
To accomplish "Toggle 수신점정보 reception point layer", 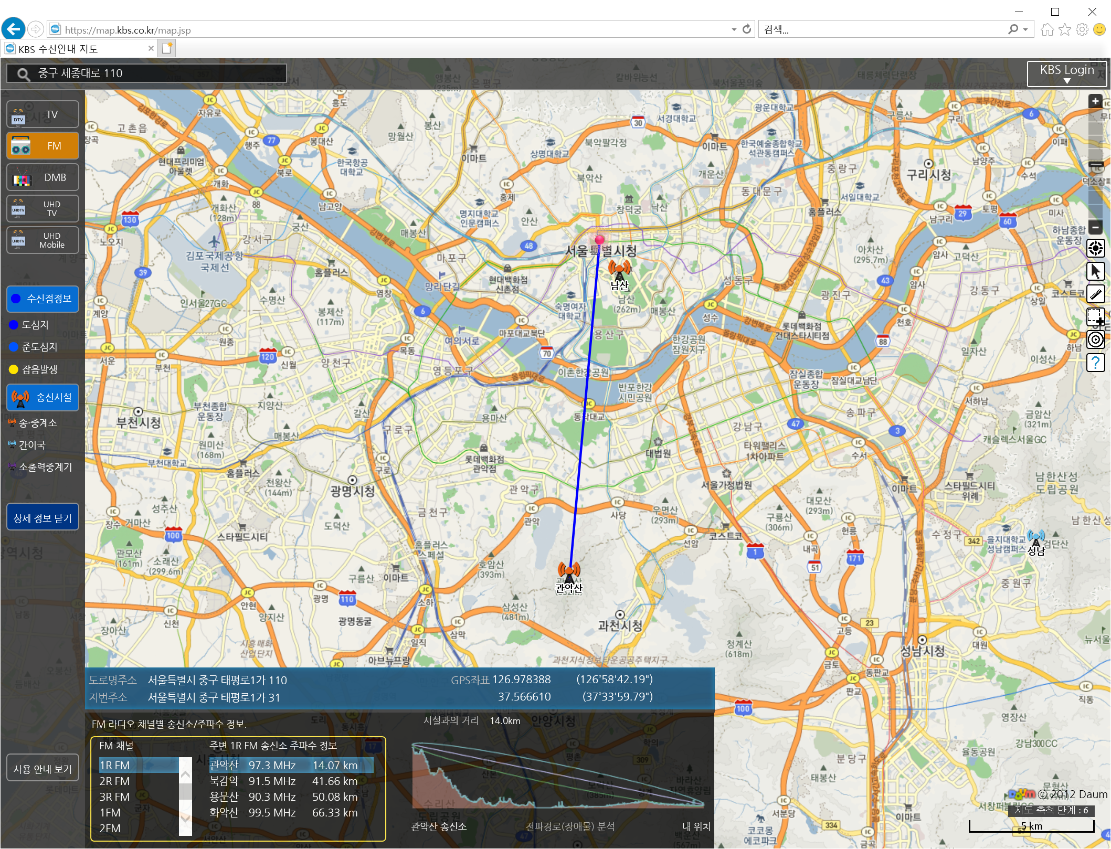I will (43, 299).
